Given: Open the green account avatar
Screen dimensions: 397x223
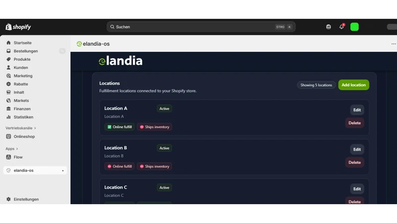Looking at the screenshot, I should pos(354,27).
